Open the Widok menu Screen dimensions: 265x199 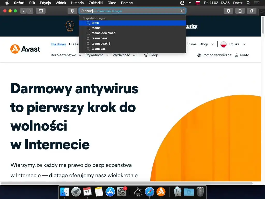click(61, 3)
